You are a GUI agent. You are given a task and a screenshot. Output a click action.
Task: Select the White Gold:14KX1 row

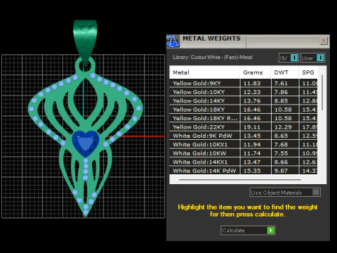click(244, 162)
